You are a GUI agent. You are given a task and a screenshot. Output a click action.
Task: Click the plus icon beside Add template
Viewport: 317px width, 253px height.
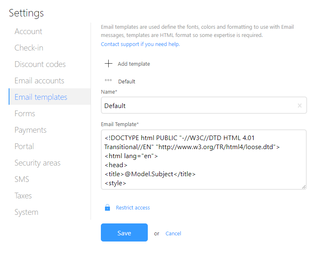[x=108, y=64]
